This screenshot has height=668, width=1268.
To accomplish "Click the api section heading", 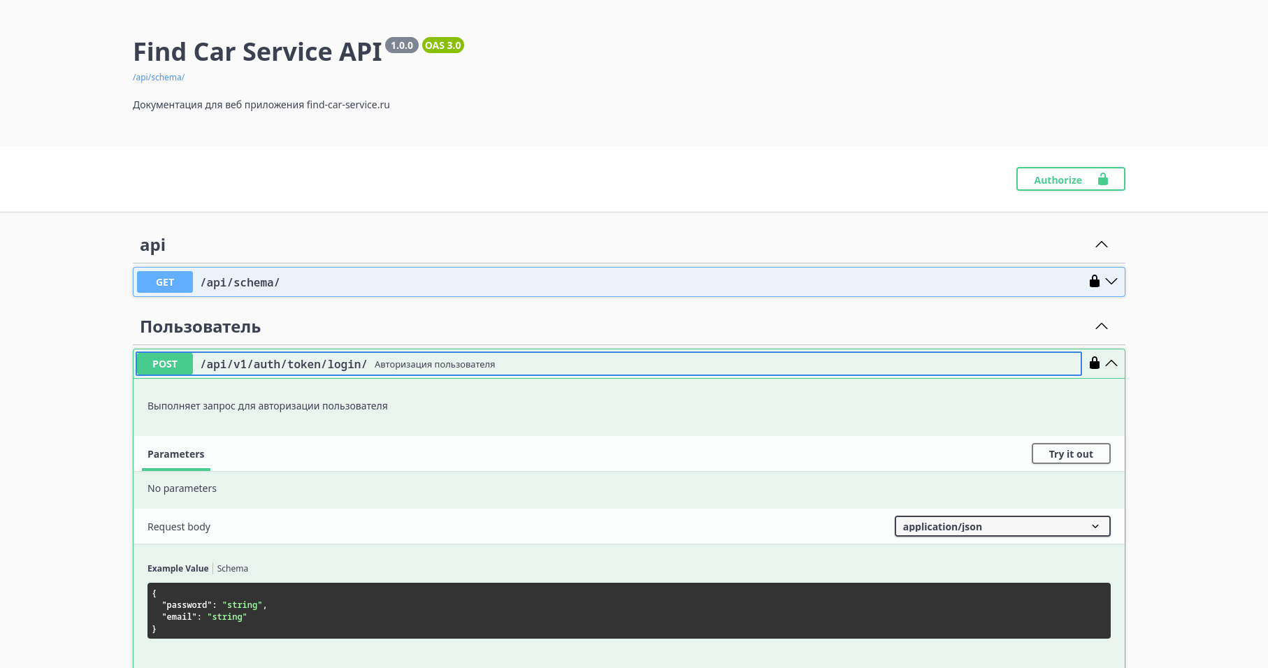I will click(x=152, y=245).
